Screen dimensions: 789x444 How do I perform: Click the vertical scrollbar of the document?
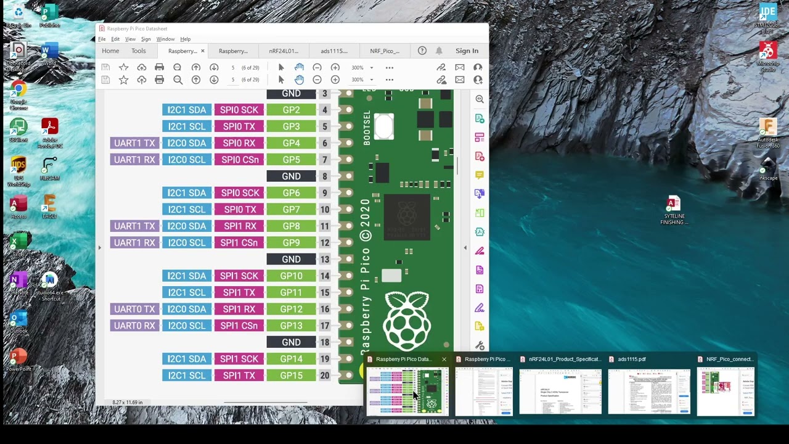point(457,165)
